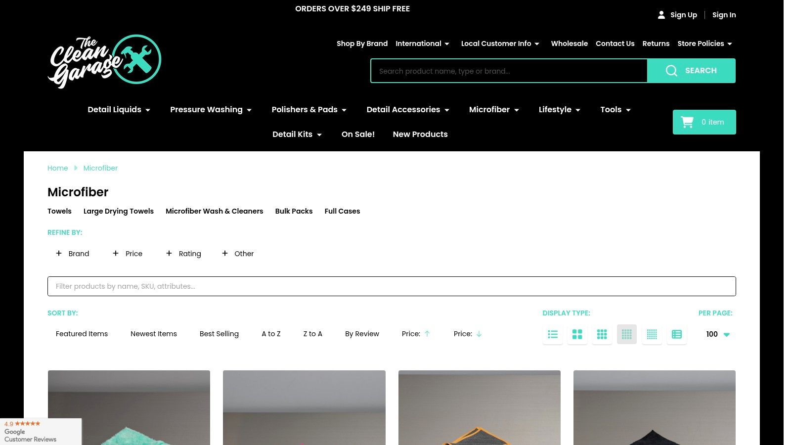This screenshot has width=791, height=445.
Task: Open the Detail Accessories menu
Action: coord(408,110)
